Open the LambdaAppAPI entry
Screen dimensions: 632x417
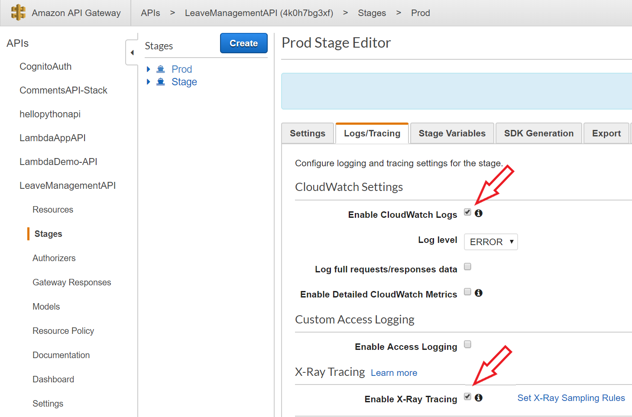click(x=52, y=138)
